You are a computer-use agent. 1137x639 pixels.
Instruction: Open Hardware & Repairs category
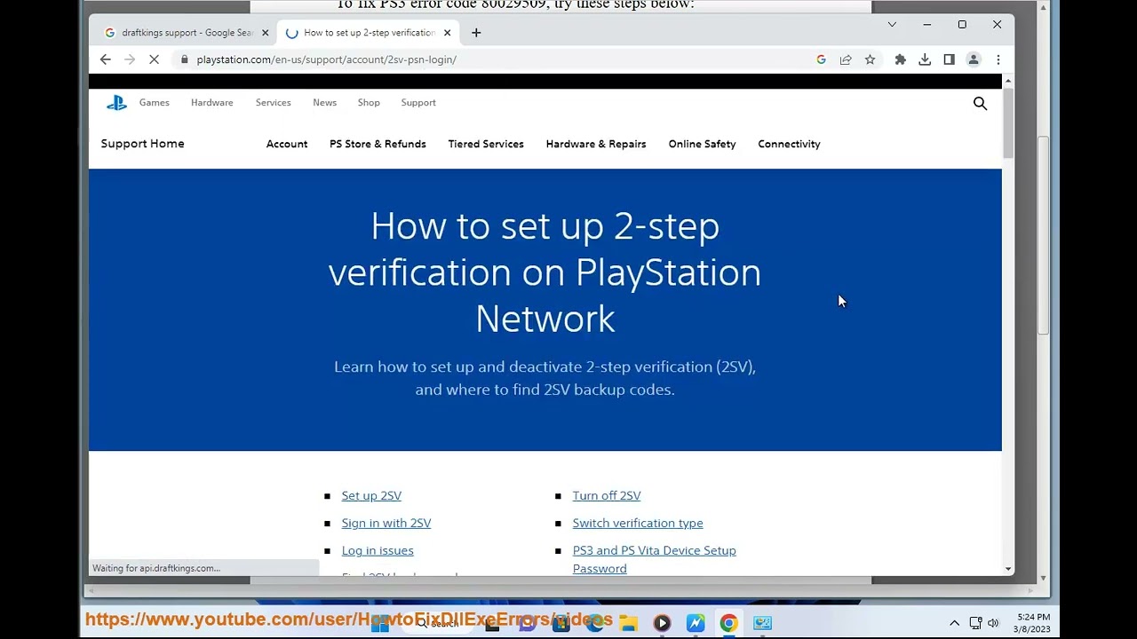596,144
